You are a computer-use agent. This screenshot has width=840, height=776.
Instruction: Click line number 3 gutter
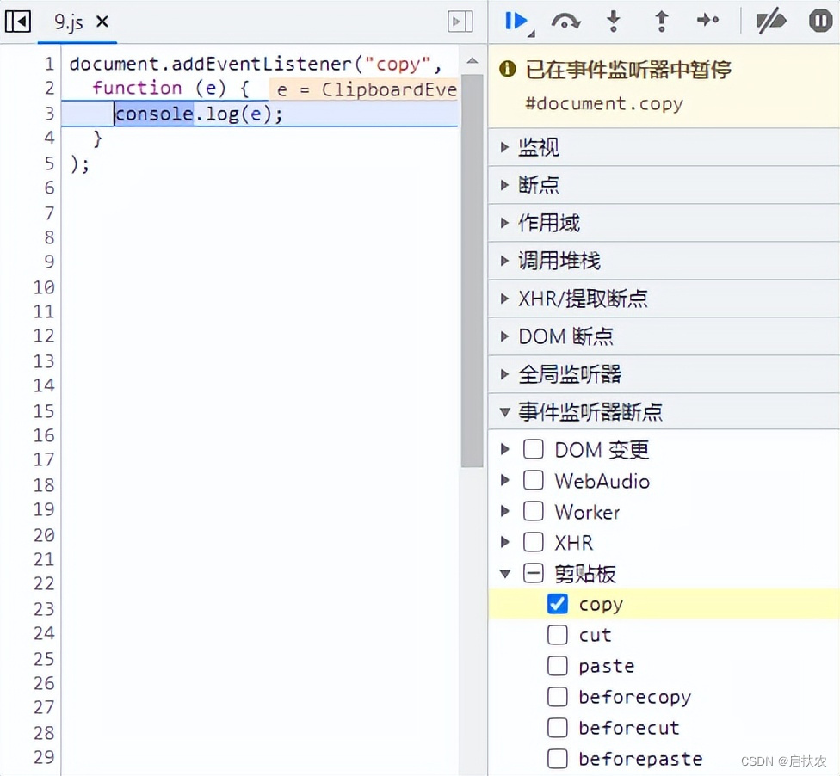49,114
